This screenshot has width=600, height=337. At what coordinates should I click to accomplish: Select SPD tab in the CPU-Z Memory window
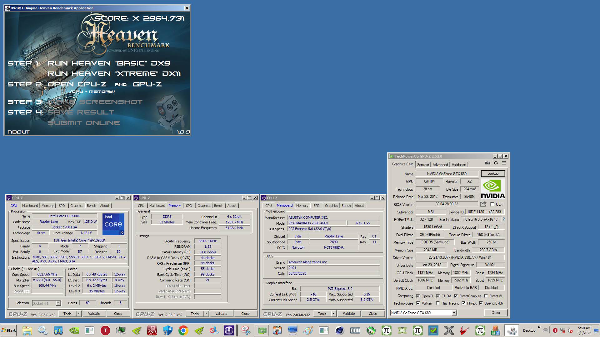click(x=189, y=206)
